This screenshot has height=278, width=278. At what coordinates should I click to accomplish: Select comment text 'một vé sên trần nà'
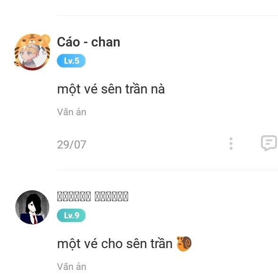[111, 89]
